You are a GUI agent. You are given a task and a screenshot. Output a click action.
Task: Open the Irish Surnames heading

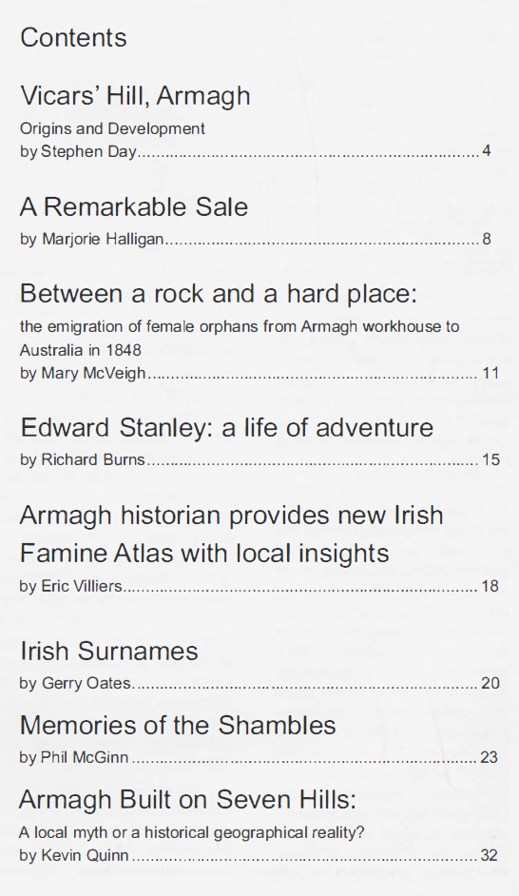109,651
